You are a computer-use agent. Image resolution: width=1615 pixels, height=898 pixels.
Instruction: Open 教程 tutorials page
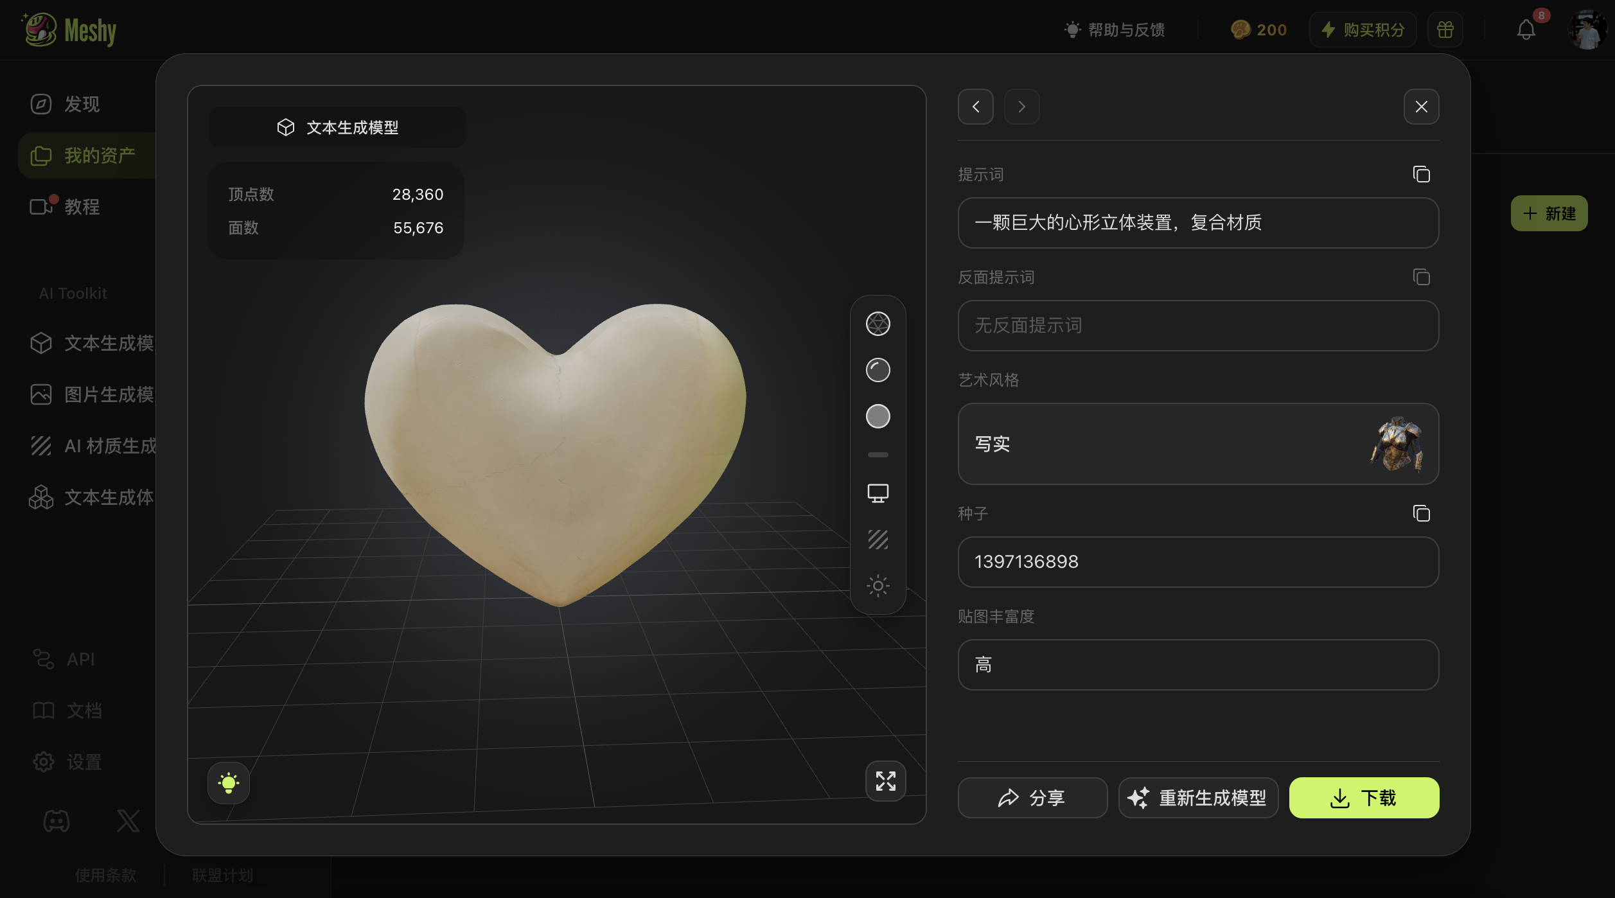(x=64, y=206)
